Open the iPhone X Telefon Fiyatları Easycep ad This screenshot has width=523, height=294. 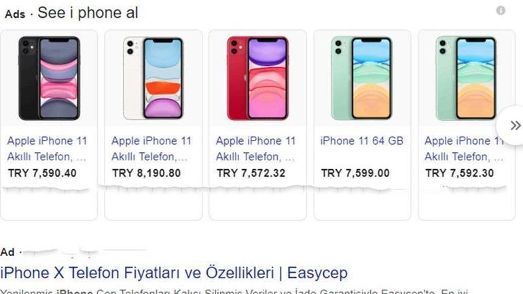click(x=174, y=273)
